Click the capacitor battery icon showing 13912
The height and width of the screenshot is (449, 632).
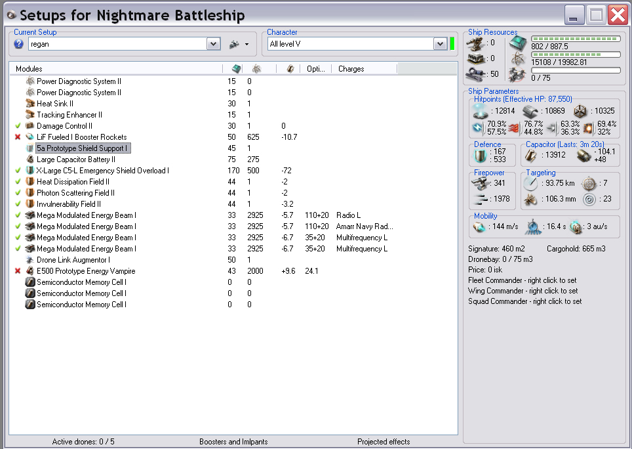tap(530, 156)
